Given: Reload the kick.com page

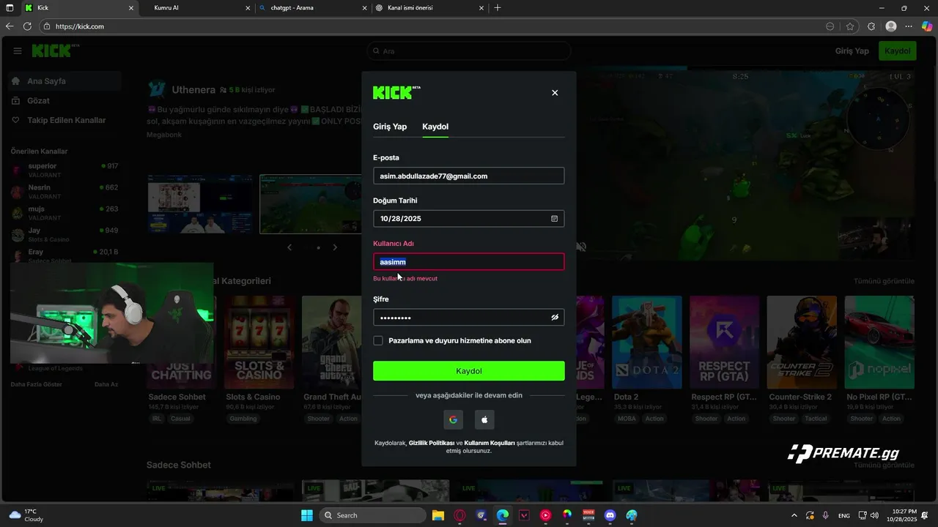Looking at the screenshot, I should click(x=27, y=26).
